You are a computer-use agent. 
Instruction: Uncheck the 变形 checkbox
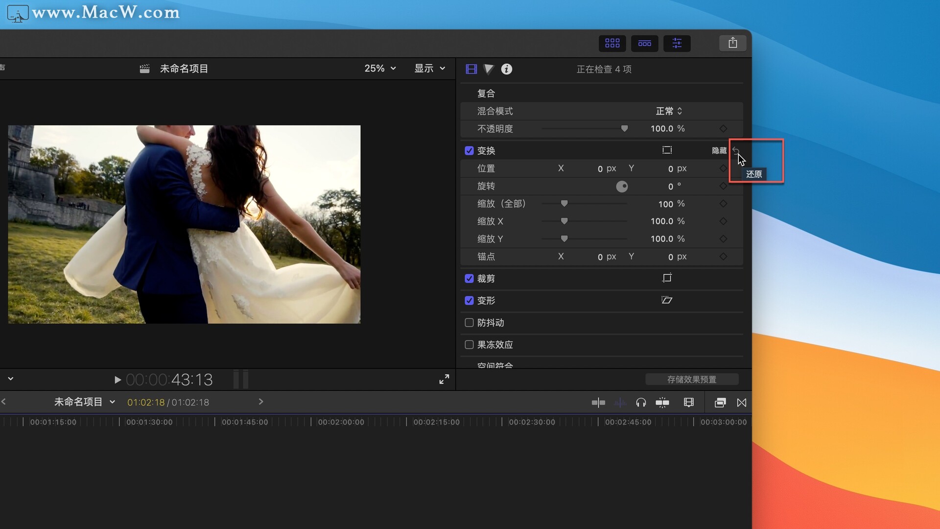pos(469,300)
